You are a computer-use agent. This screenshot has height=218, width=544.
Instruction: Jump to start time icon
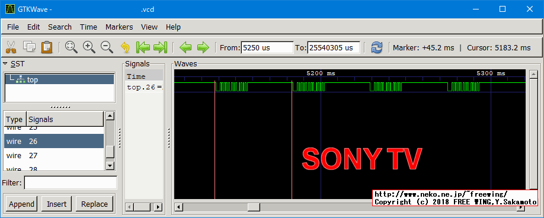tap(143, 47)
